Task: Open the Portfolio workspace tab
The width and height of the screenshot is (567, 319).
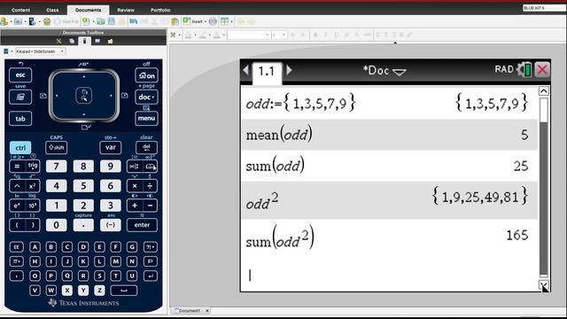Action: click(160, 10)
